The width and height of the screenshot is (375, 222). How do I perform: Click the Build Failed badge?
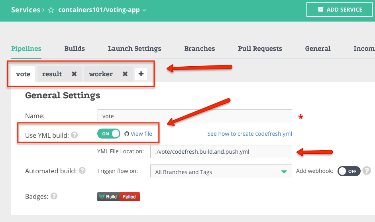click(x=118, y=196)
